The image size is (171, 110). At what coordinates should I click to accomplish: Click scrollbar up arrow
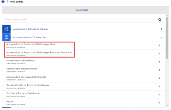coord(167,16)
